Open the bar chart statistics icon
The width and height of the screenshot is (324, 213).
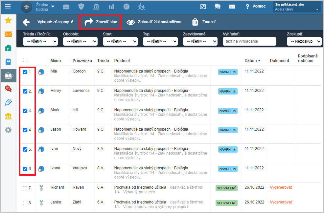[111, 7]
